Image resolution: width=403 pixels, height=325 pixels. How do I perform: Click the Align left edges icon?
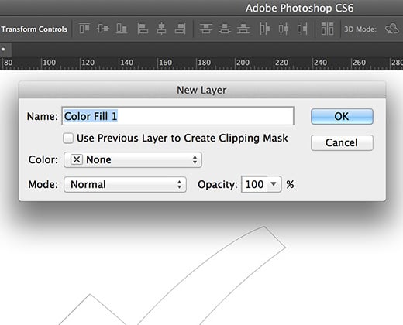tap(143, 29)
